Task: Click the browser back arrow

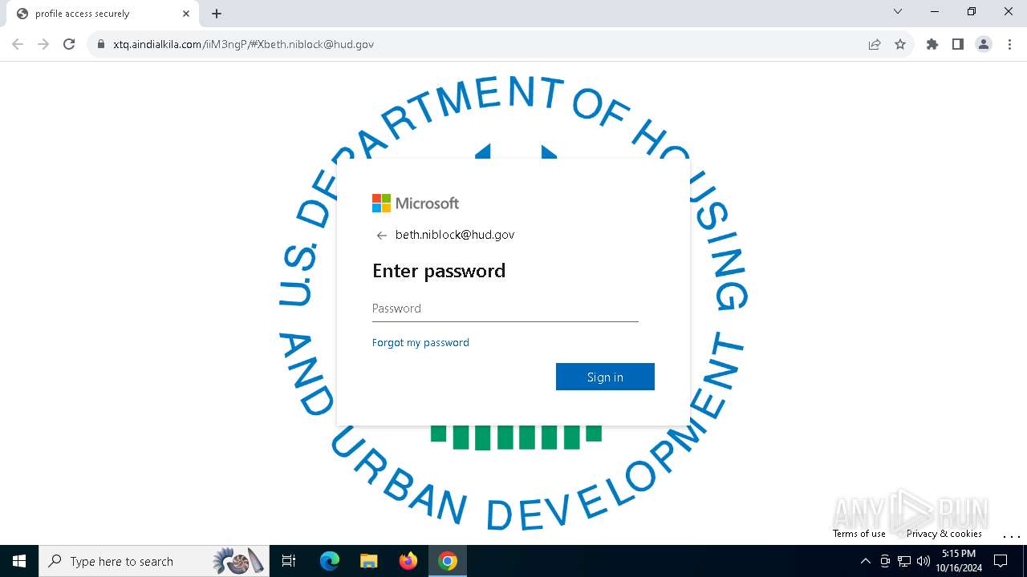Action: 18,44
